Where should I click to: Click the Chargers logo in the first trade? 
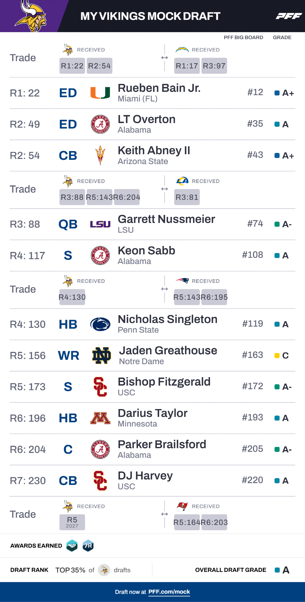click(182, 50)
